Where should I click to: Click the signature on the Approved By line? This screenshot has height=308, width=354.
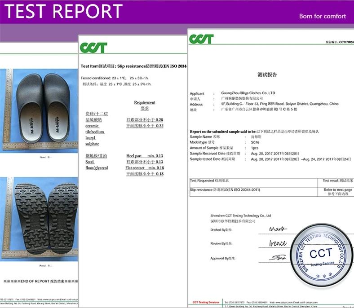click(278, 257)
